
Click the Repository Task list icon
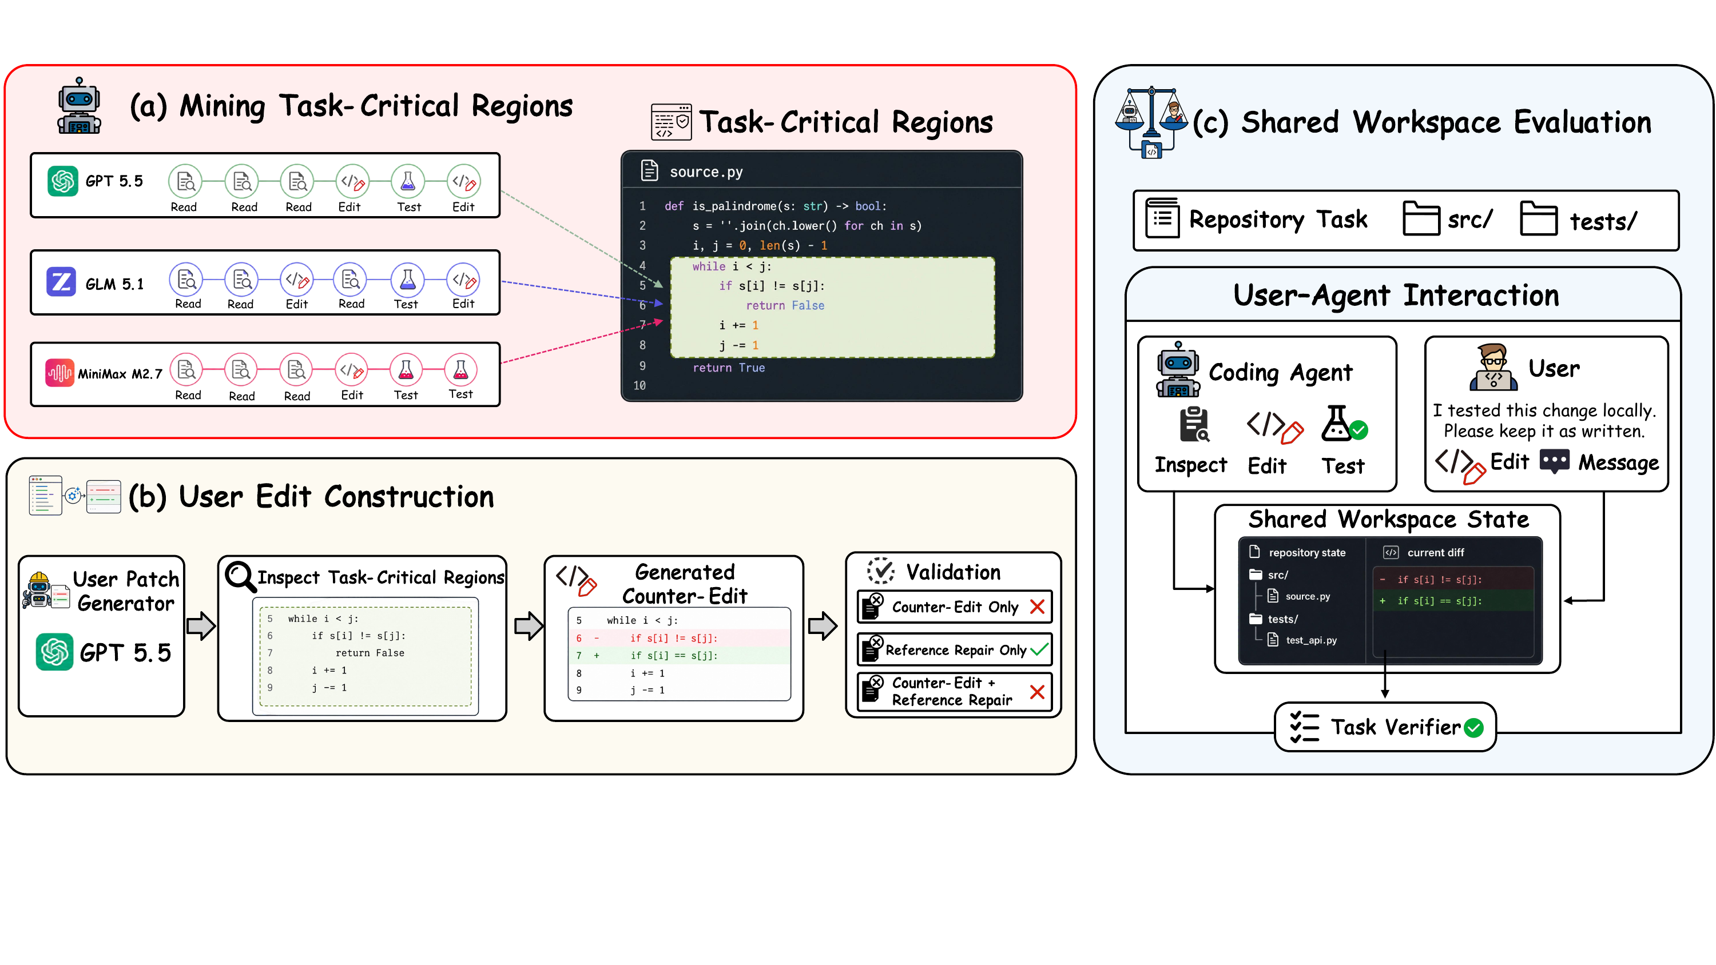[1162, 218]
